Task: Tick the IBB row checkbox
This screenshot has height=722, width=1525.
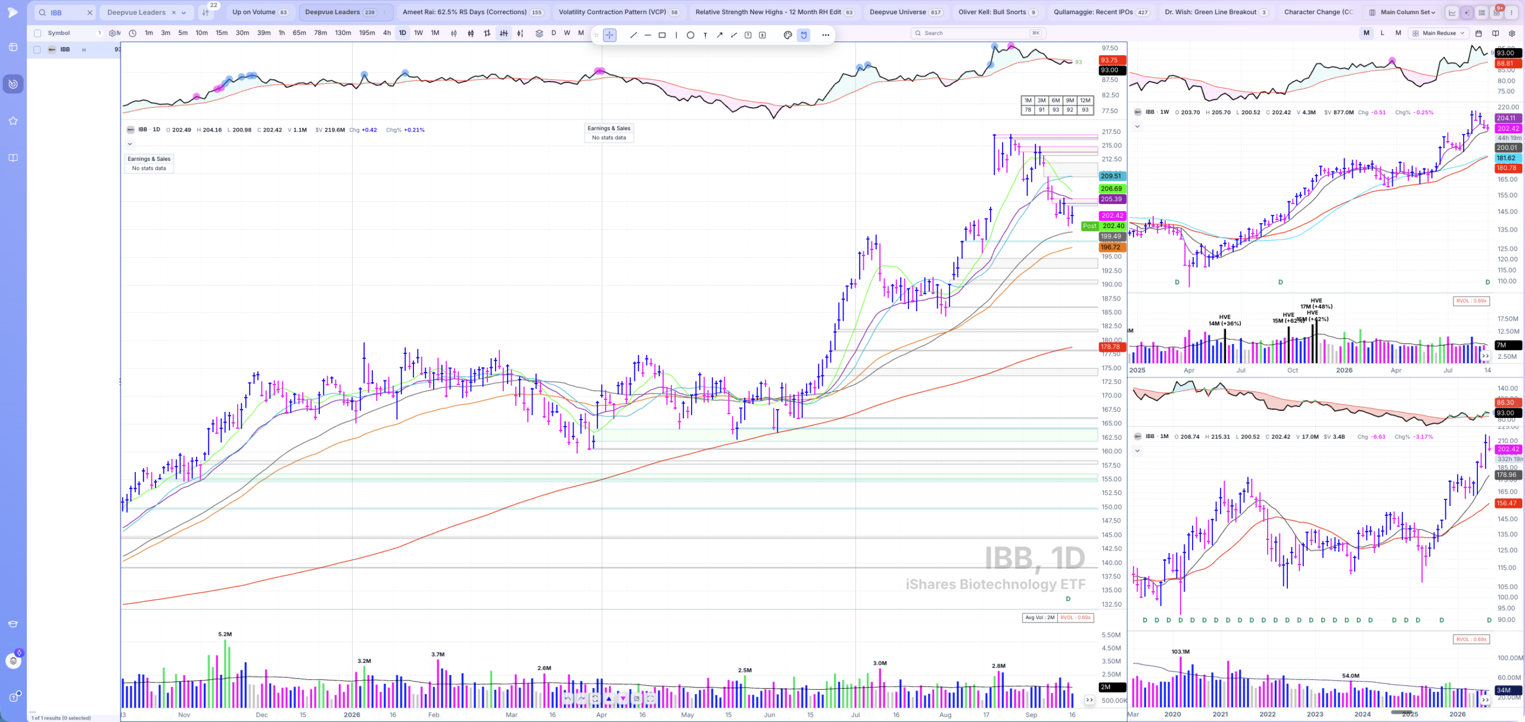Action: pyautogui.click(x=38, y=50)
